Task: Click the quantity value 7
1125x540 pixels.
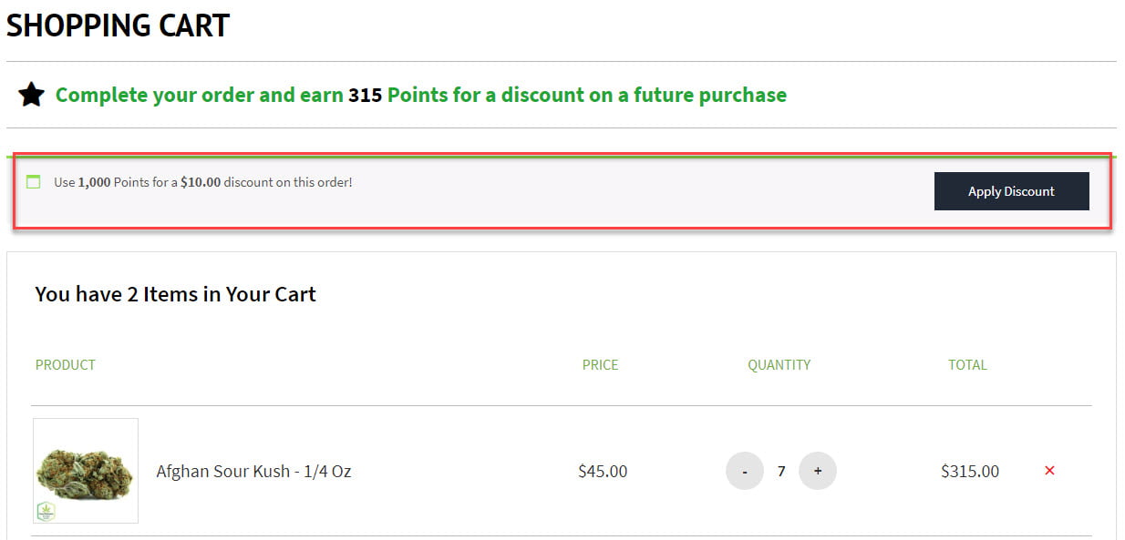Action: coord(781,472)
